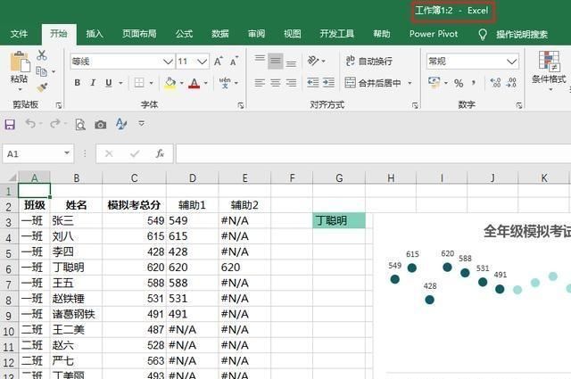Decrease indent

[313, 83]
